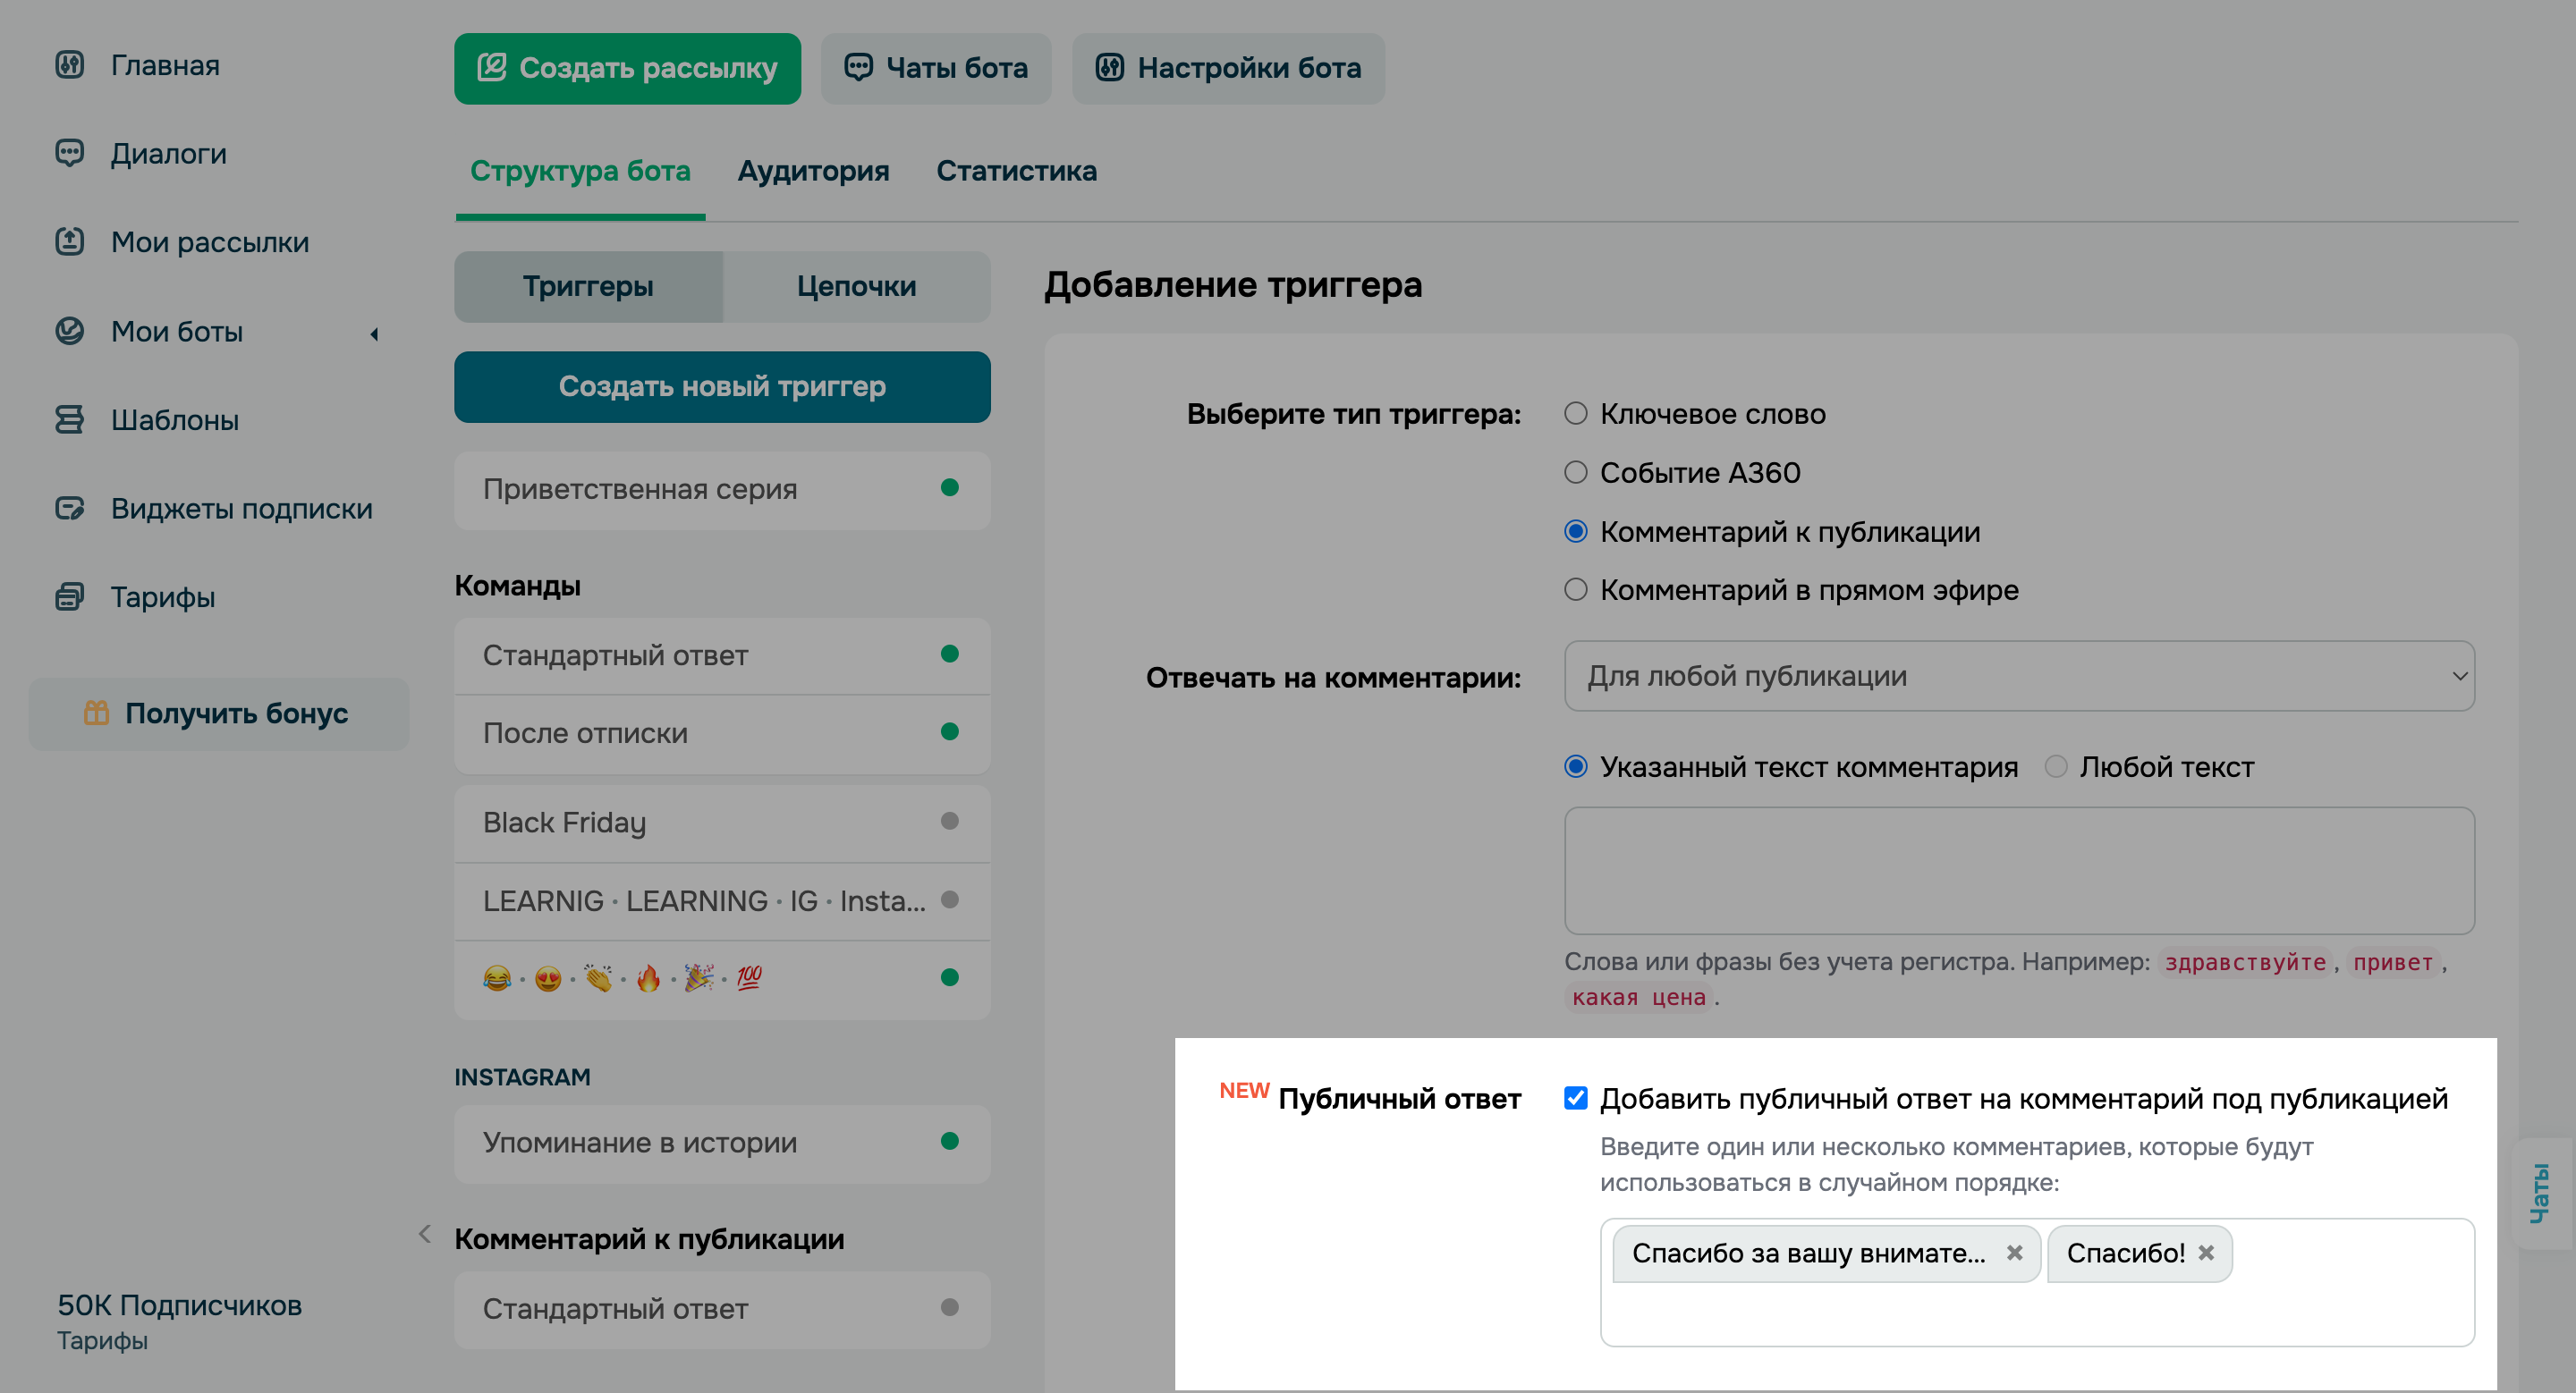Open Настройки бота via its icon
The image size is (2576, 1393).
pyautogui.click(x=1110, y=68)
